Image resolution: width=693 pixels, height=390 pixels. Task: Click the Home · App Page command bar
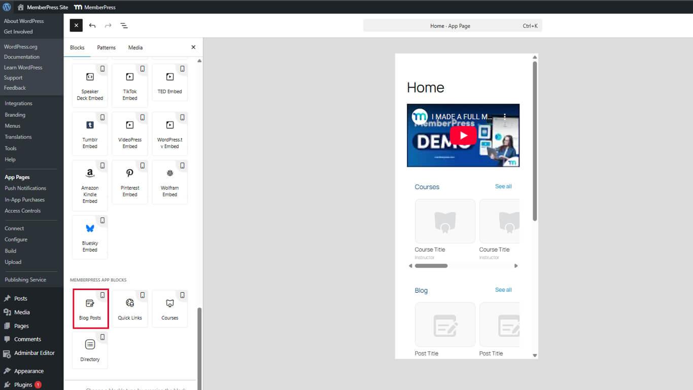tap(453, 26)
